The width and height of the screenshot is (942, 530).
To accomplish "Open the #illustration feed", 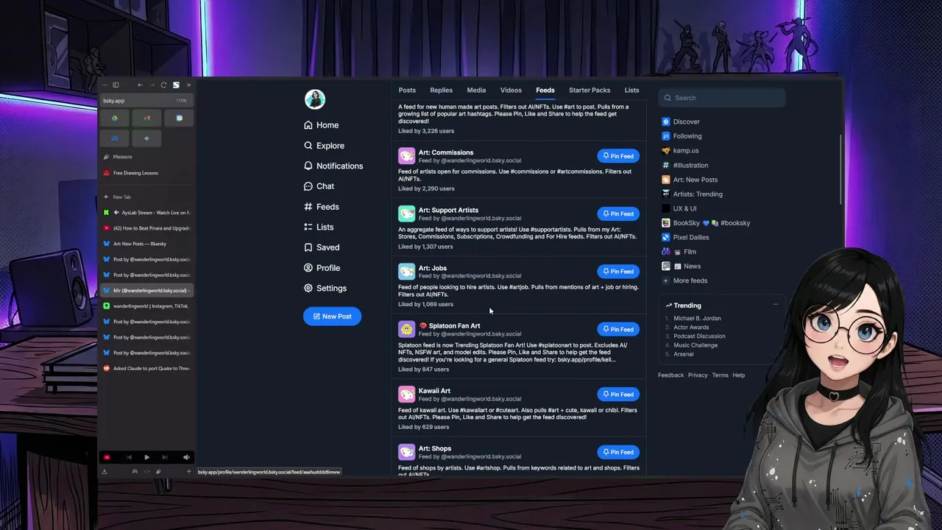I will [x=684, y=165].
